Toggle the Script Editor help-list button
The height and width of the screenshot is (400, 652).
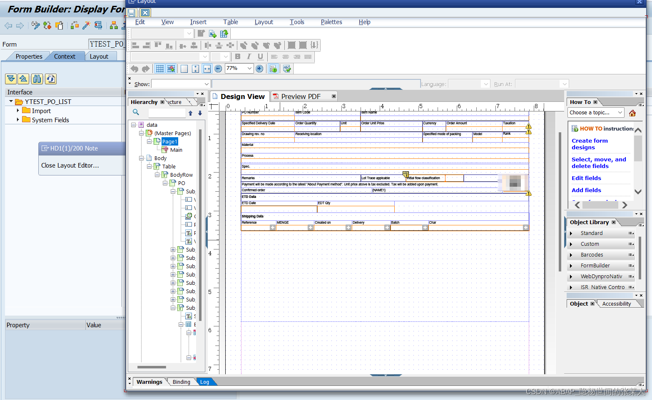click(273, 69)
